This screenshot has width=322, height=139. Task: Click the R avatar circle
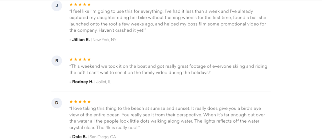(57, 61)
